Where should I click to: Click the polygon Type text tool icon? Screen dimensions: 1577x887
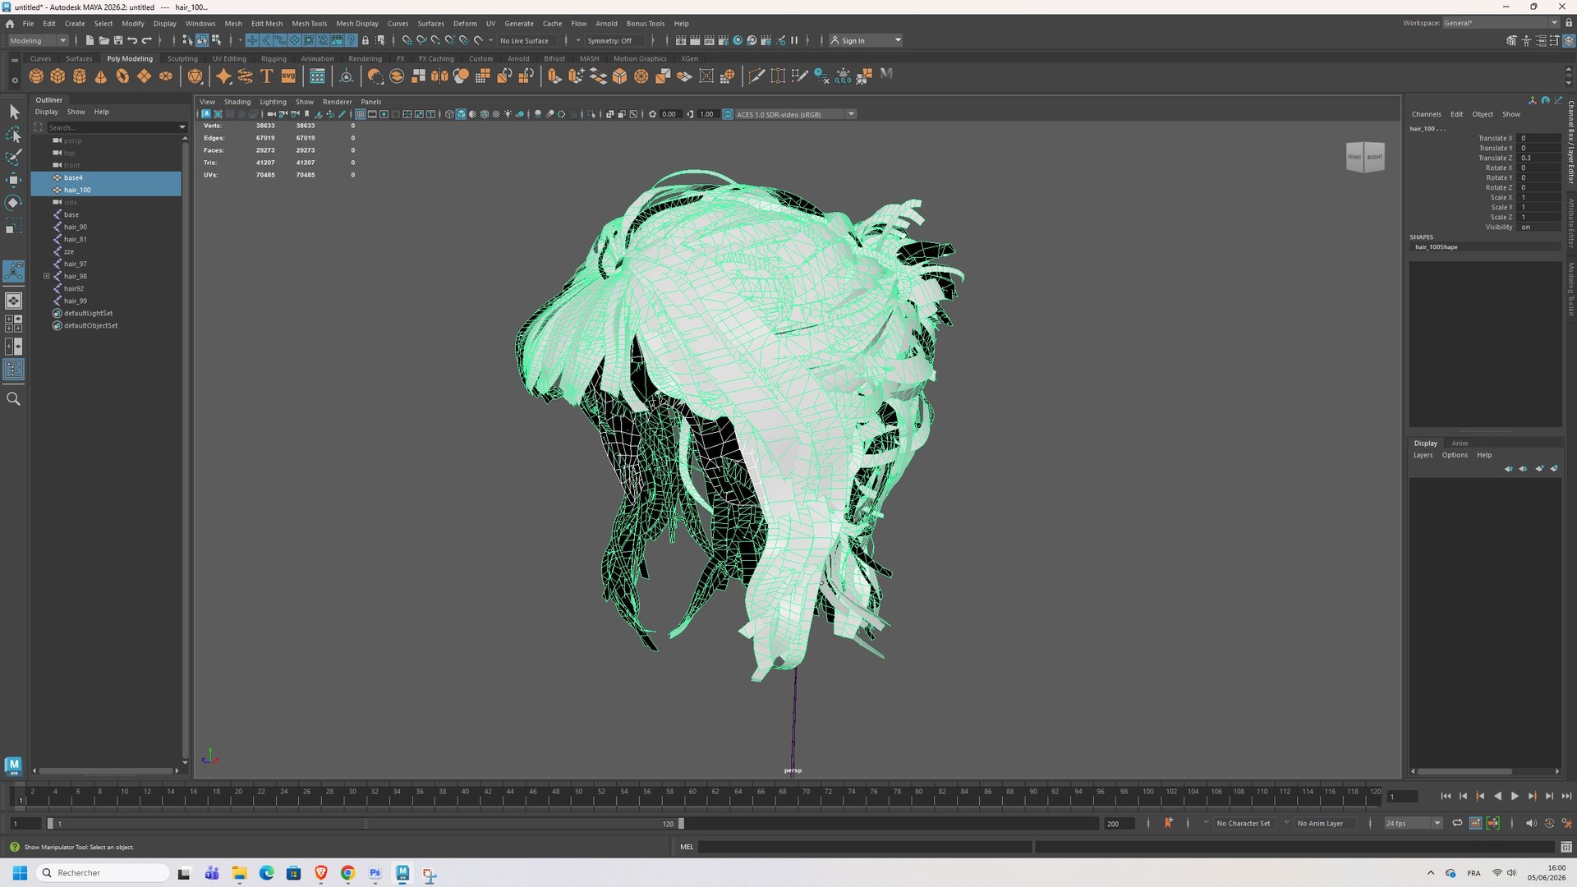pyautogui.click(x=266, y=76)
